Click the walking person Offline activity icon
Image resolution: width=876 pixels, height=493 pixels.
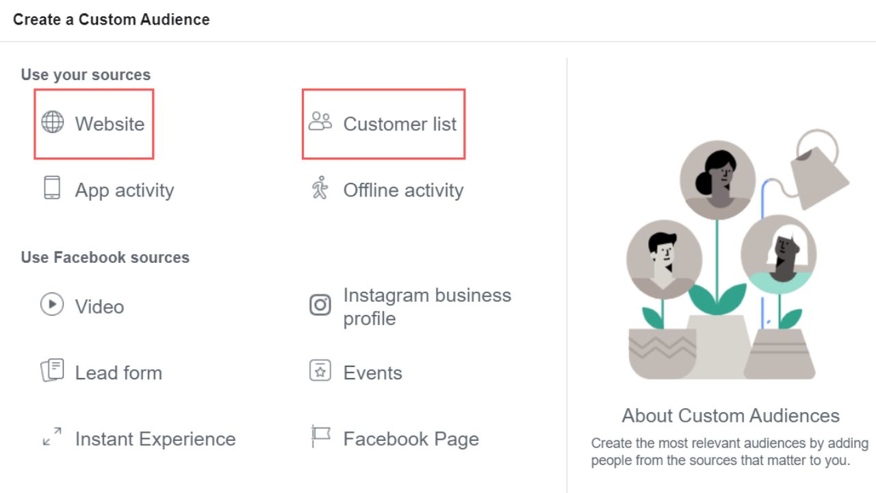pos(320,188)
